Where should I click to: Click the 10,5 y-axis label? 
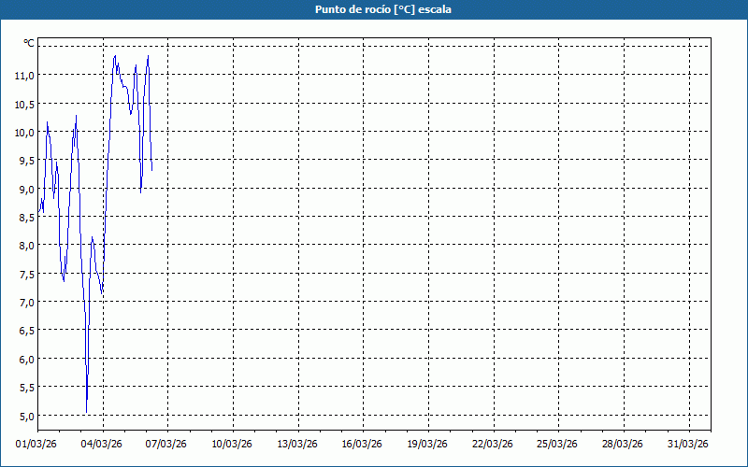pyautogui.click(x=25, y=104)
